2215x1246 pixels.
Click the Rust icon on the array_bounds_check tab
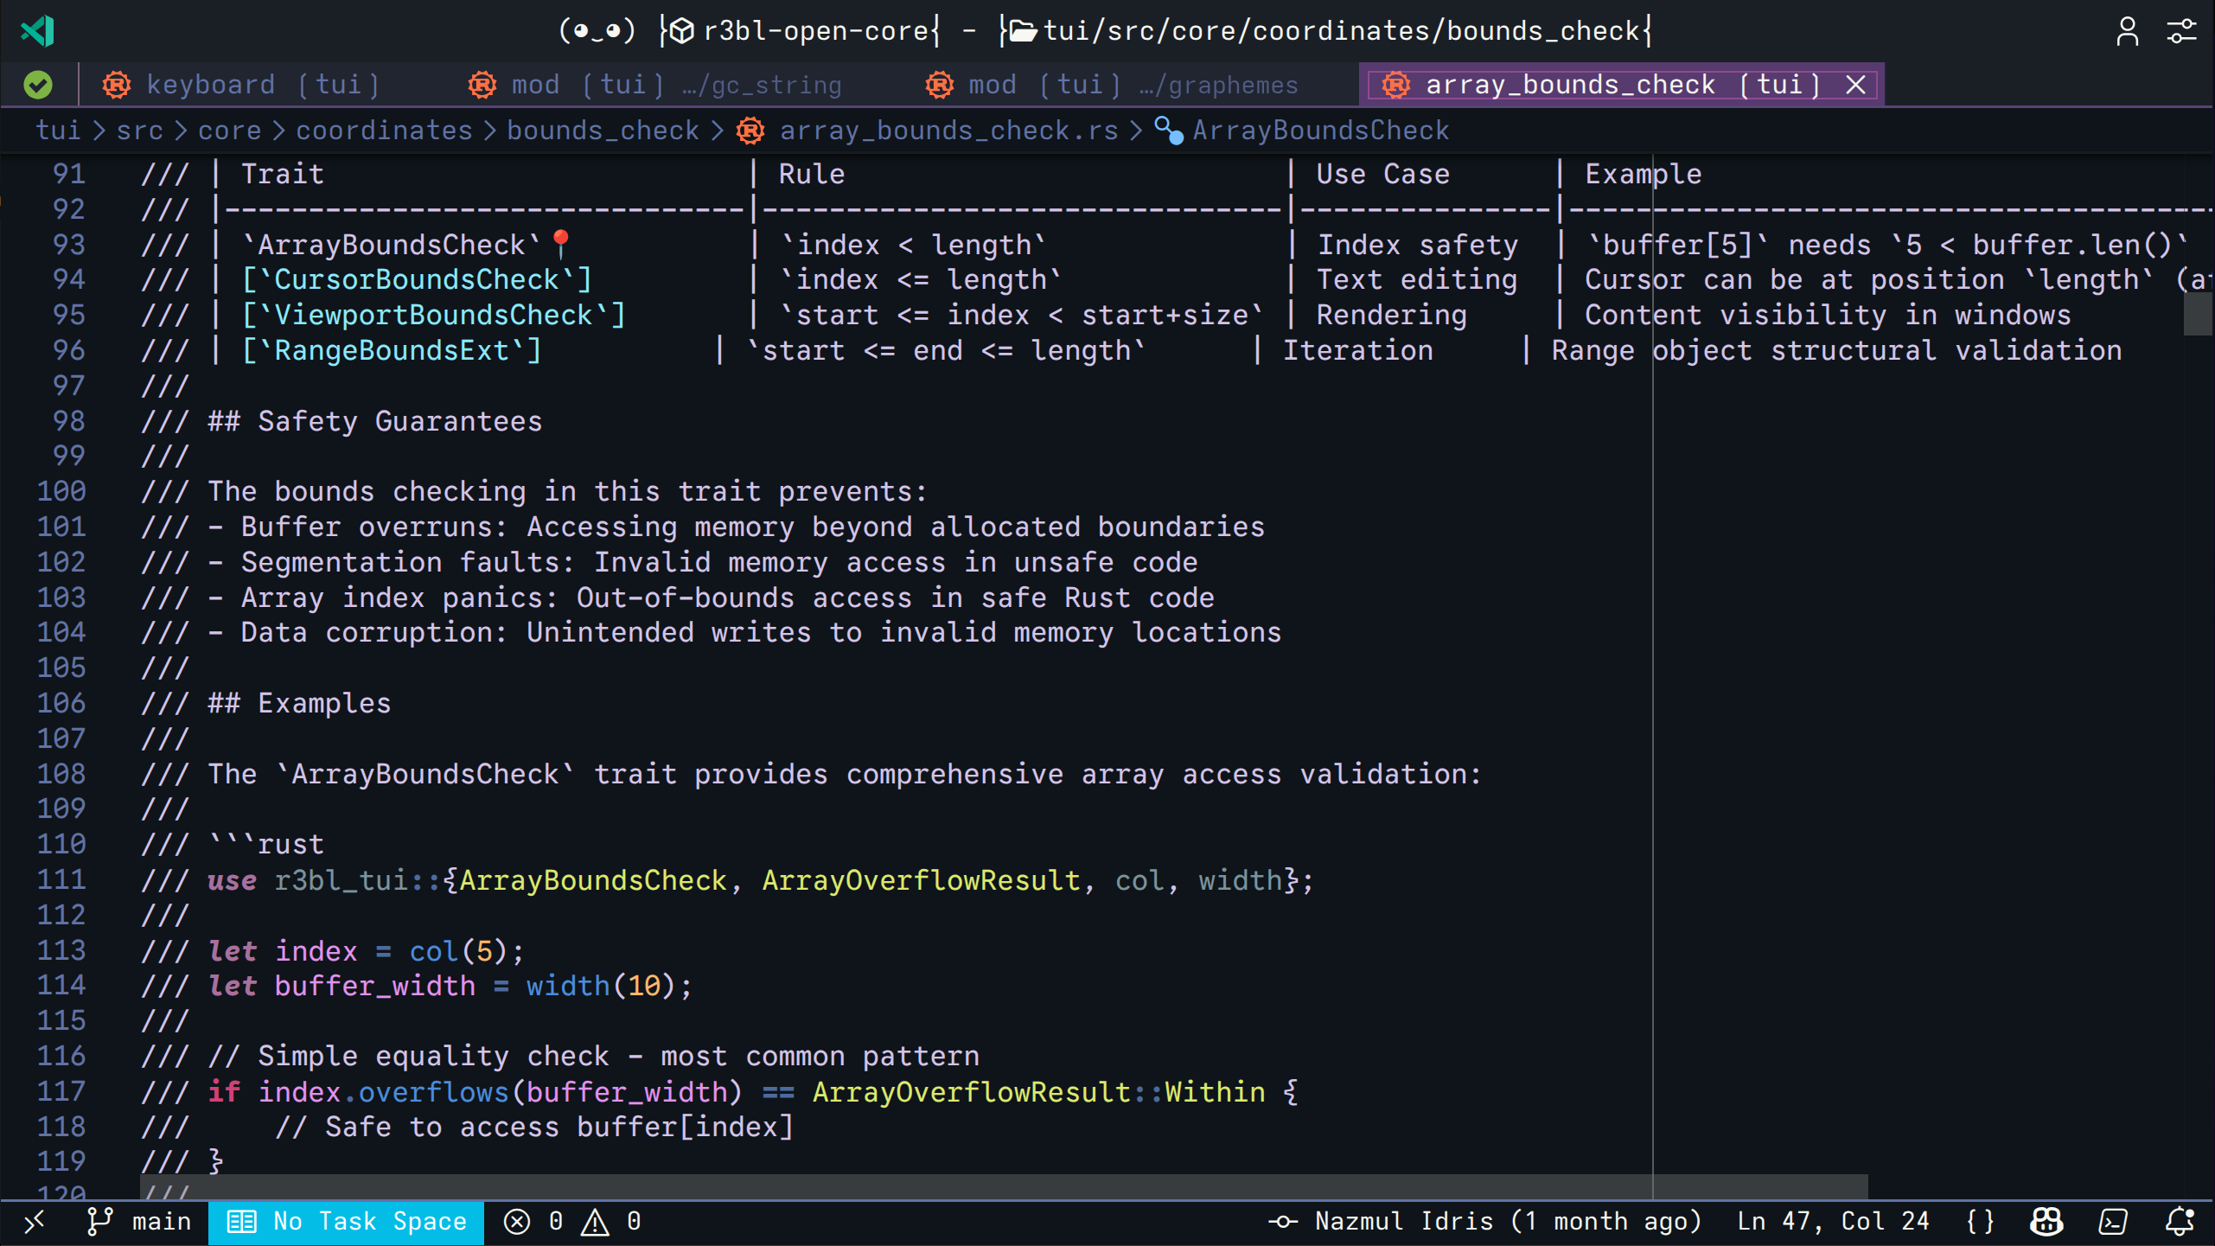[1395, 84]
